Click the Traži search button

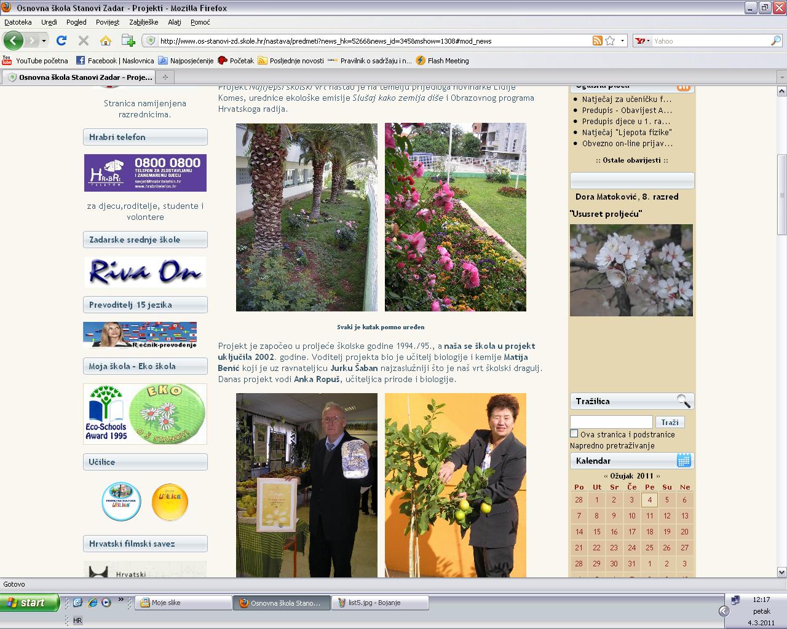click(x=670, y=422)
